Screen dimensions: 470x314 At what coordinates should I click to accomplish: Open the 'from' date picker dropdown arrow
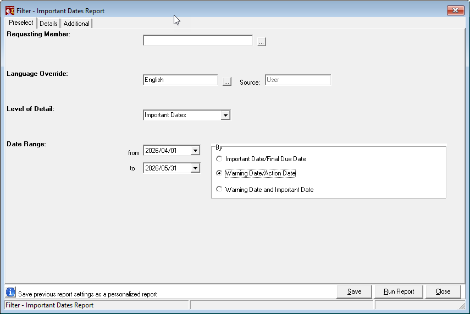pyautogui.click(x=195, y=150)
